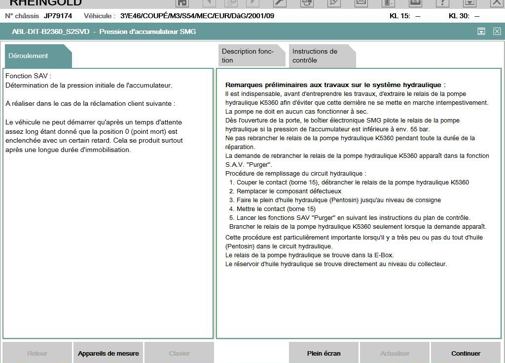505x363 pixels.
Task: Click the 'N° châssis' label
Action: tap(22, 16)
